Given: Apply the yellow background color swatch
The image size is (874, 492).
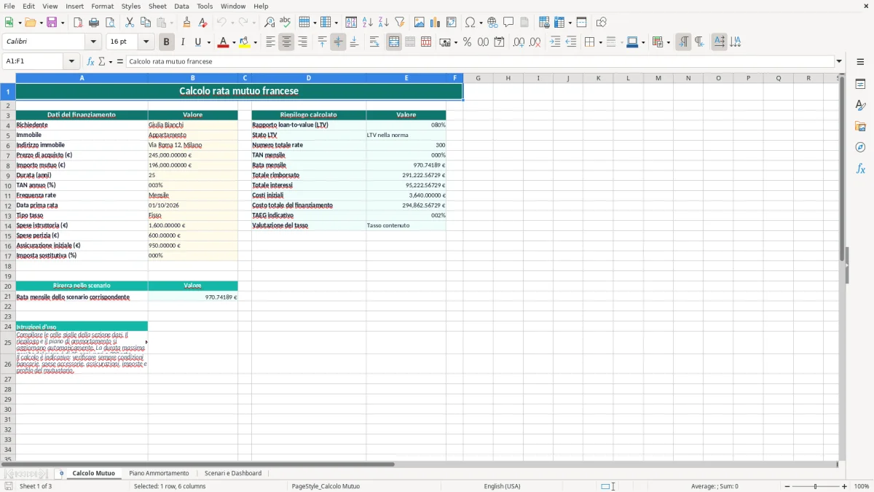Looking at the screenshot, I should click(x=245, y=42).
